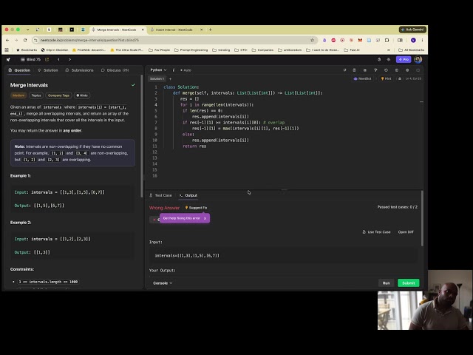Open Clip in Obsidian bookmark
The image size is (473, 355).
point(55,50)
